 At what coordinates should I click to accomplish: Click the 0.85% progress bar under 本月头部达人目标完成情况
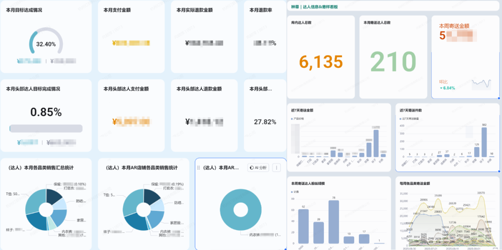click(x=46, y=128)
